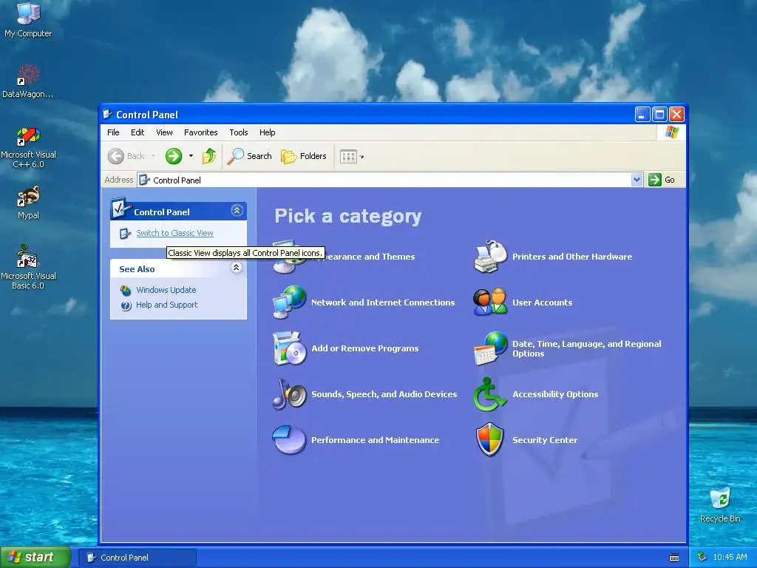Click the Security Center category text
Screen dimensions: 757x568
coord(545,440)
